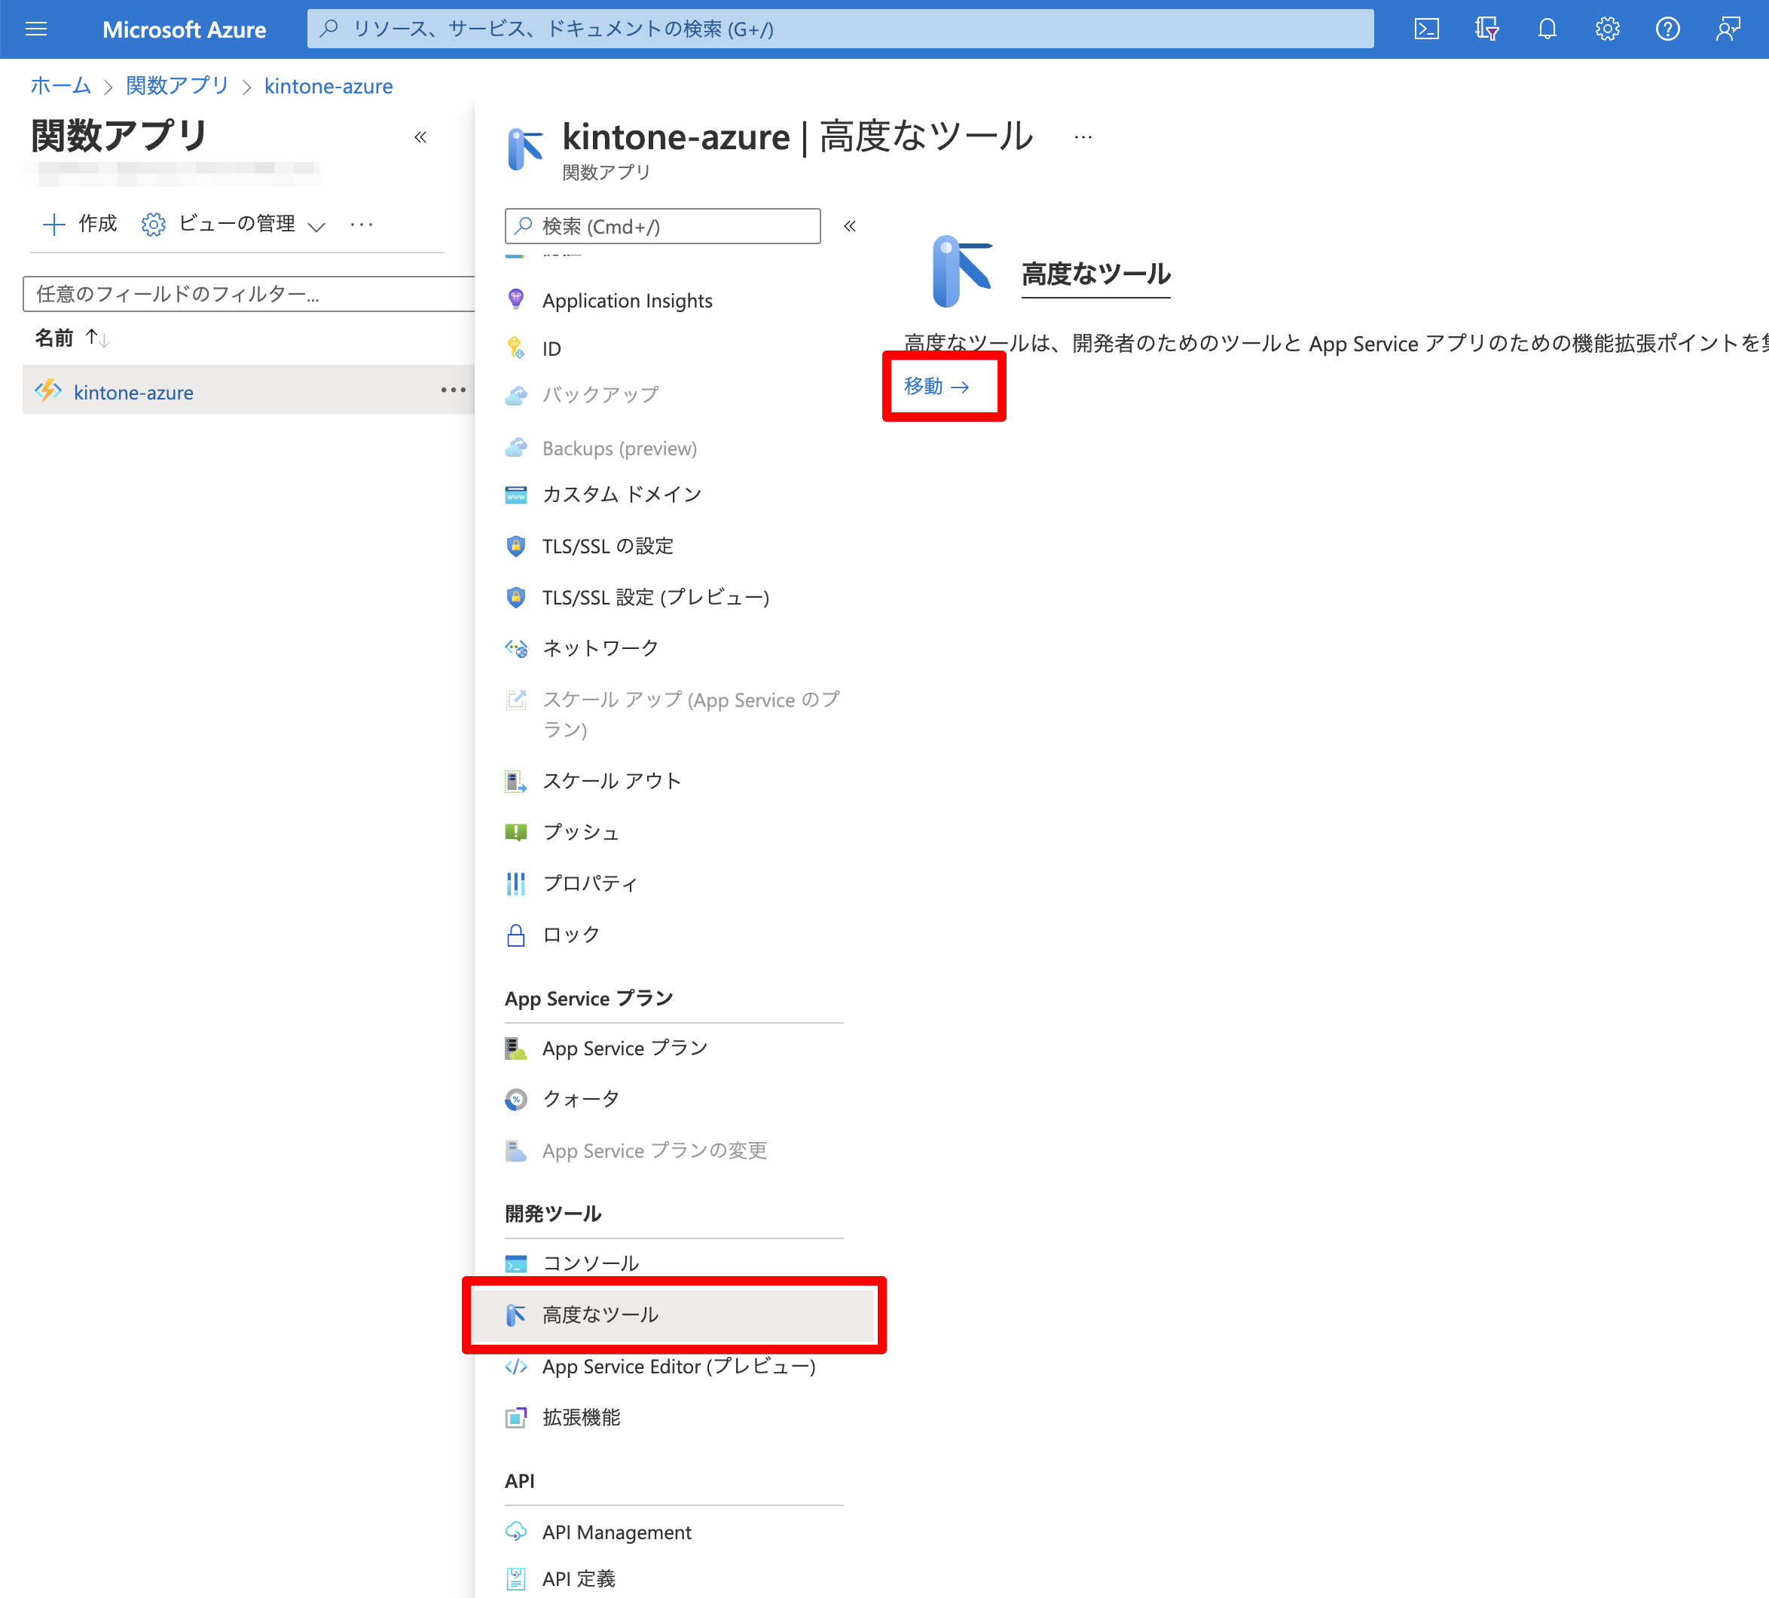
Task: Open Application Insights menu item
Action: pos(627,300)
